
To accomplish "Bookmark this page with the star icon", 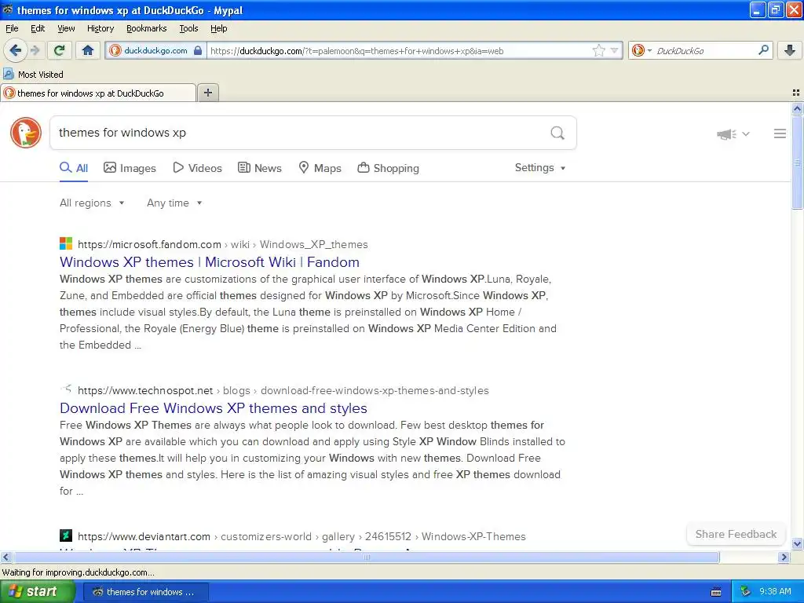I will coord(598,50).
